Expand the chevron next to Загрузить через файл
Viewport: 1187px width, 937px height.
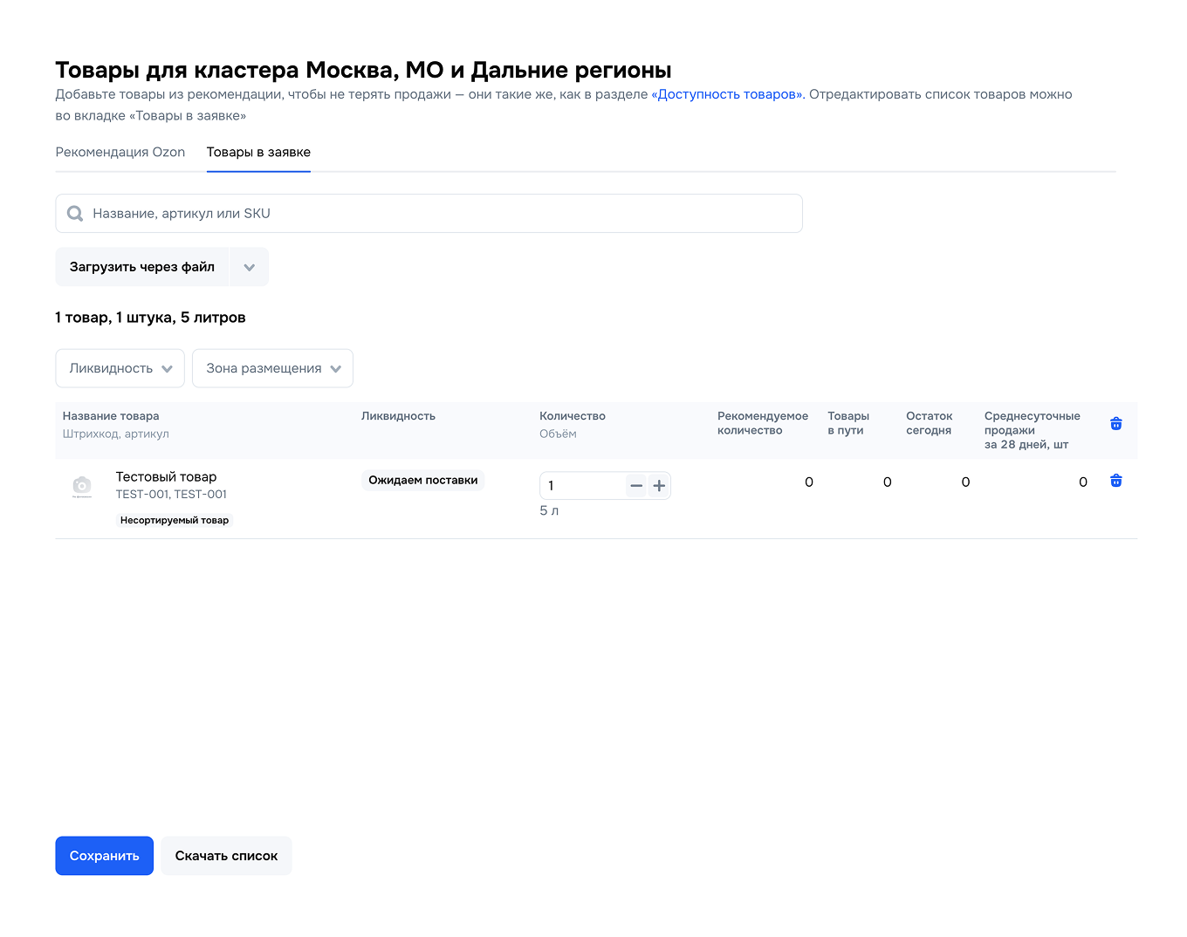click(249, 266)
